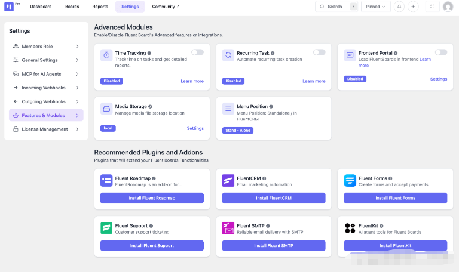Click Install Fluent SMTP button
The image size is (459, 272).
(274, 246)
